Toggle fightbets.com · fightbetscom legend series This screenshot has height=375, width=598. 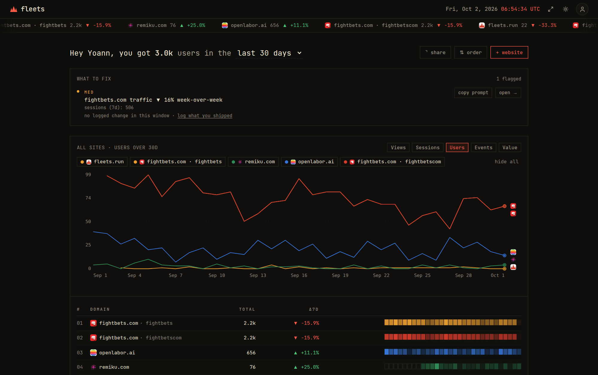pyautogui.click(x=392, y=162)
